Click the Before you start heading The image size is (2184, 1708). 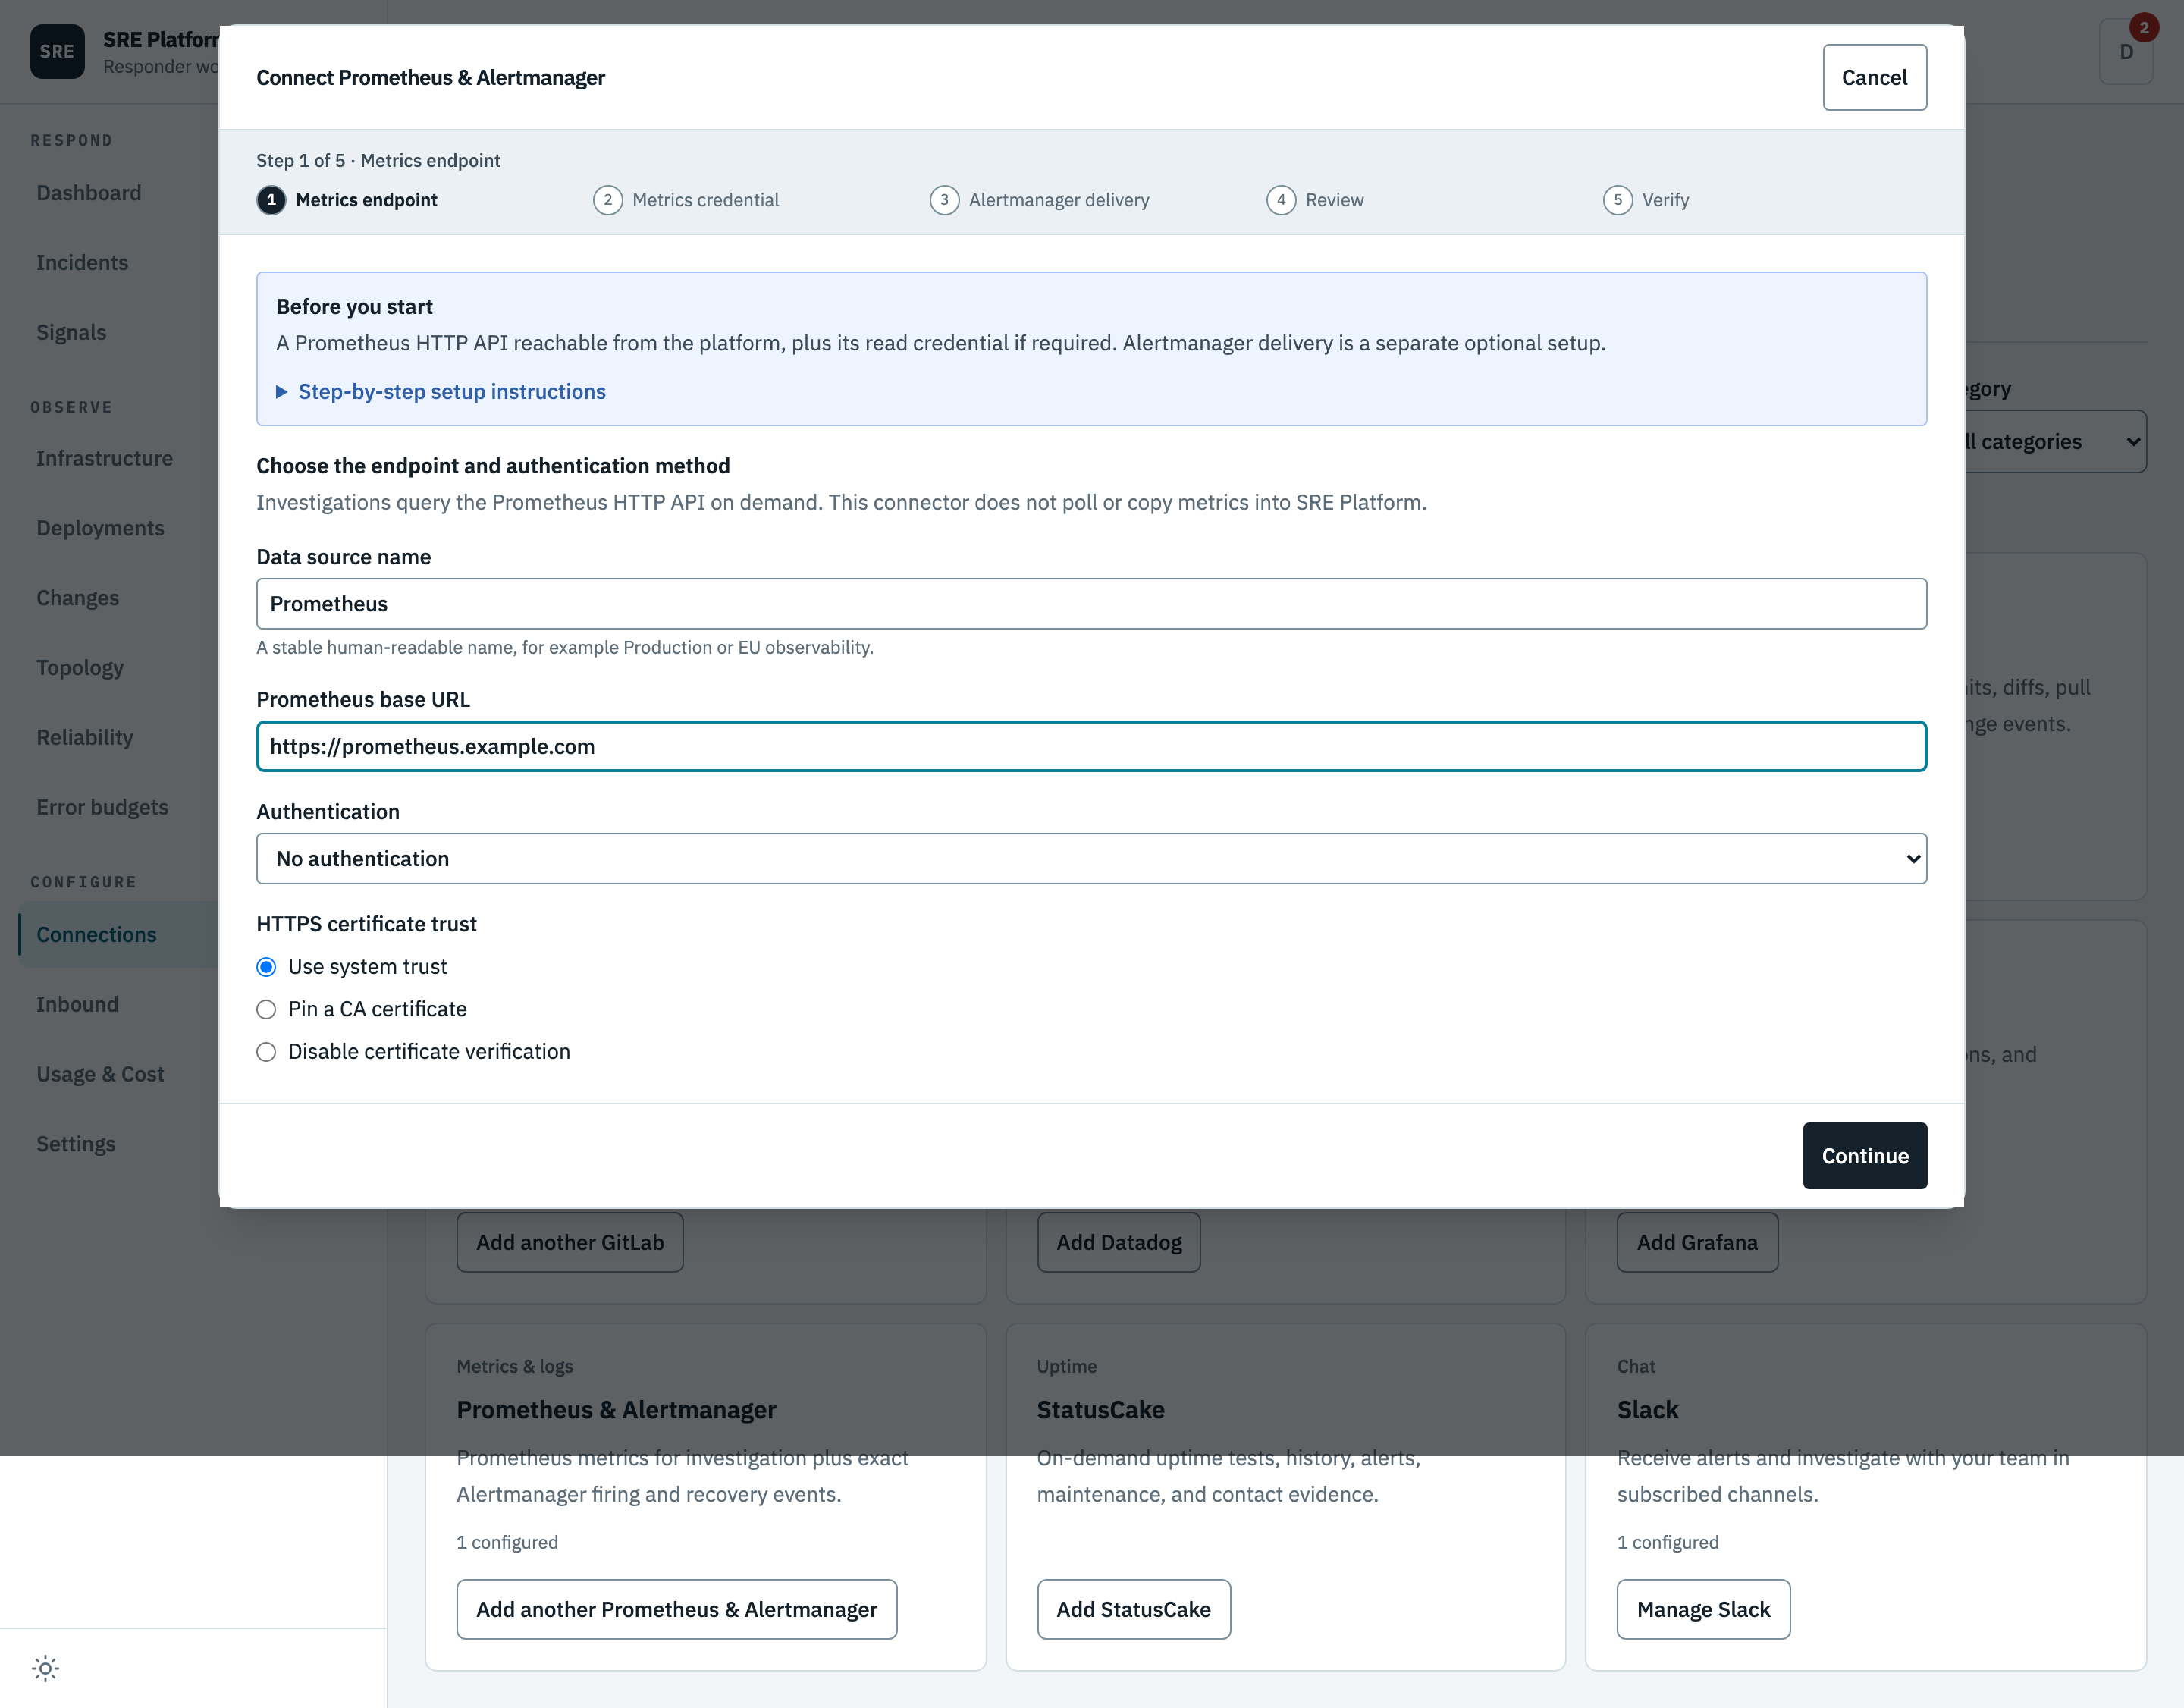(354, 307)
